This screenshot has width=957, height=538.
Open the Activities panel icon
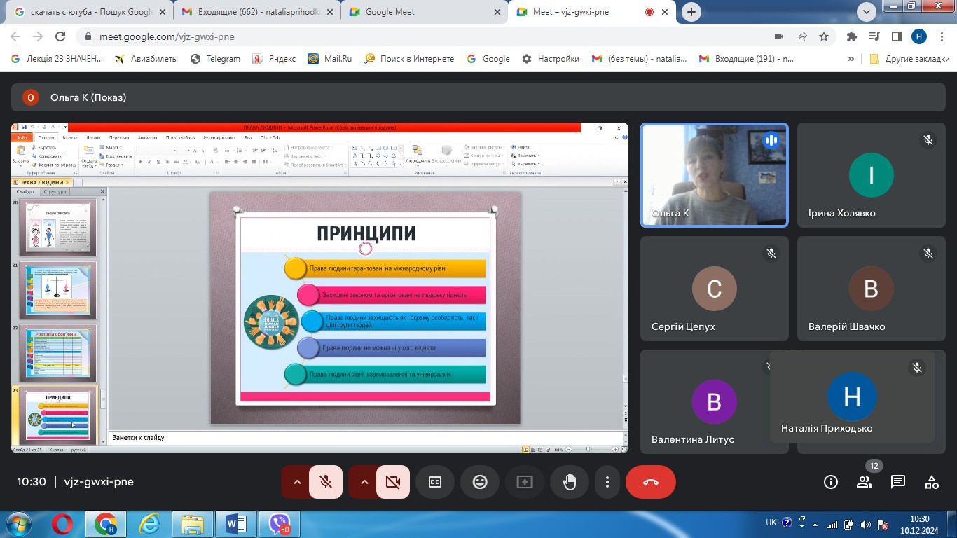932,482
